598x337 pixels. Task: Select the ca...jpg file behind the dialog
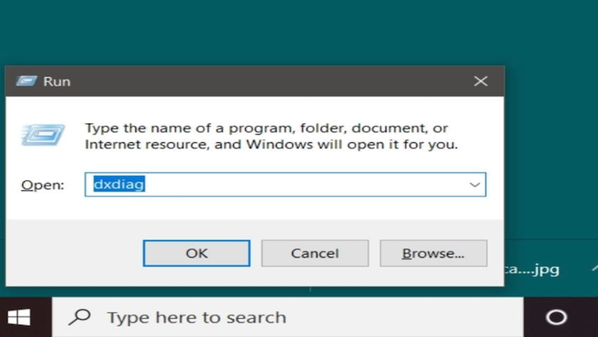(x=531, y=269)
